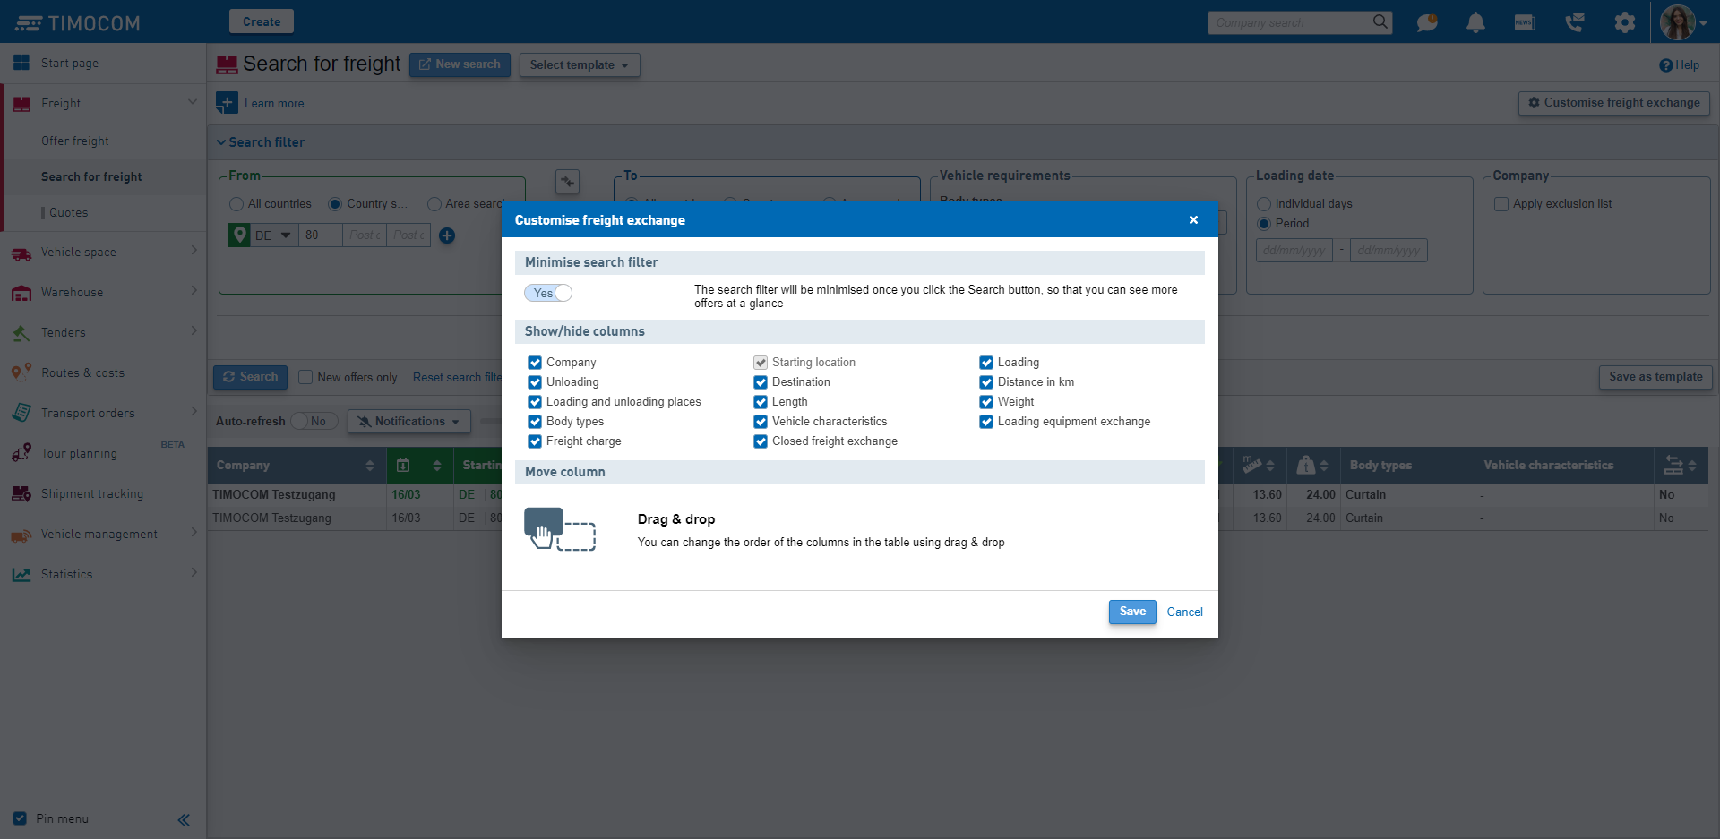Uncheck the Distance in km checkbox
Screen dimensions: 1720x839
[985, 381]
